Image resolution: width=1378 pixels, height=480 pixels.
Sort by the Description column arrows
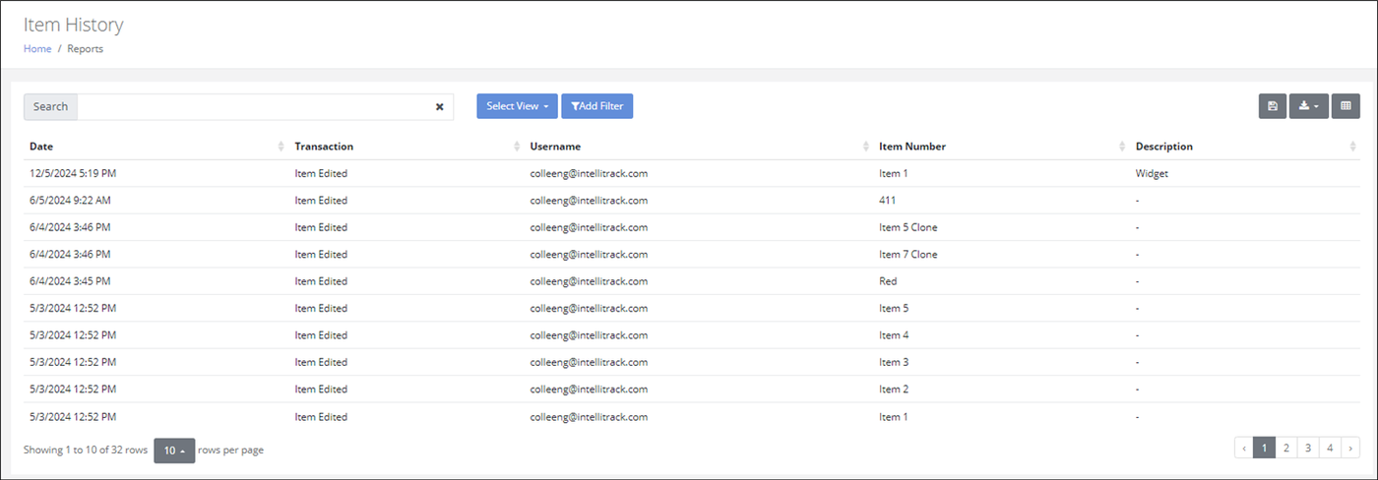coord(1353,147)
